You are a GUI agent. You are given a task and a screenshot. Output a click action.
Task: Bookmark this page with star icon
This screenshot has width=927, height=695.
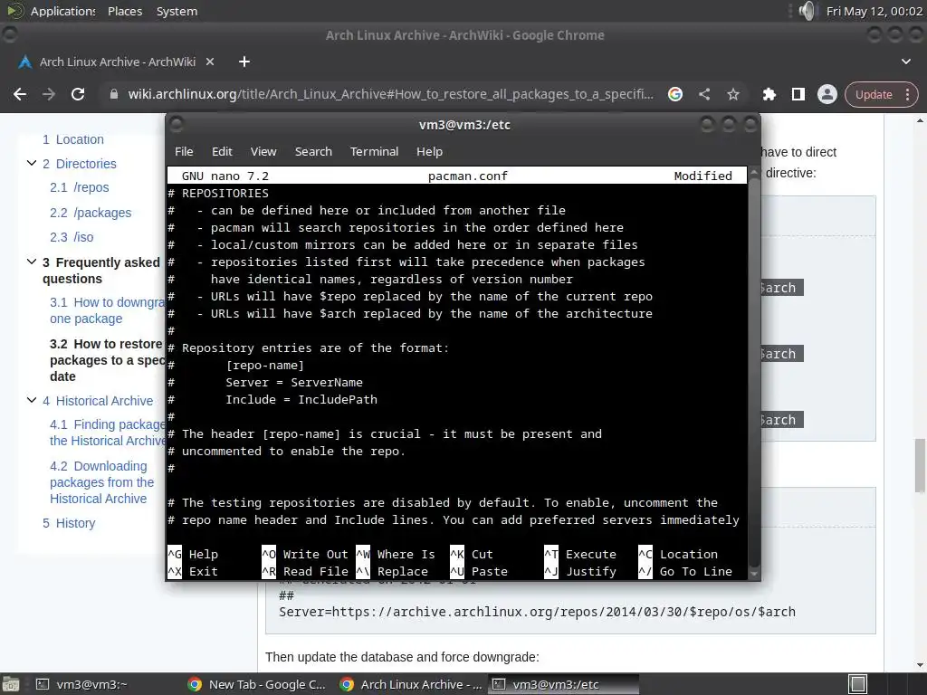pos(733,94)
